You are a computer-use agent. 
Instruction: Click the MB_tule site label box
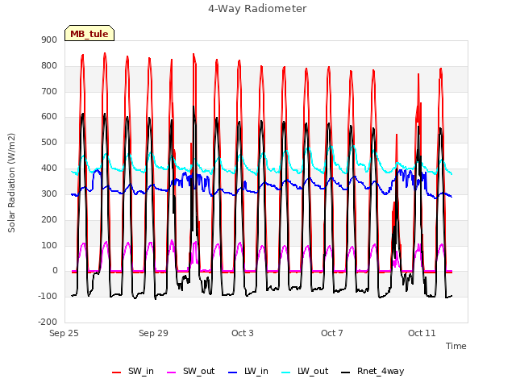click(89, 33)
